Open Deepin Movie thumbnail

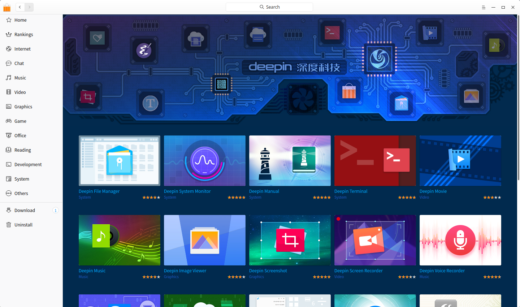[460, 161]
